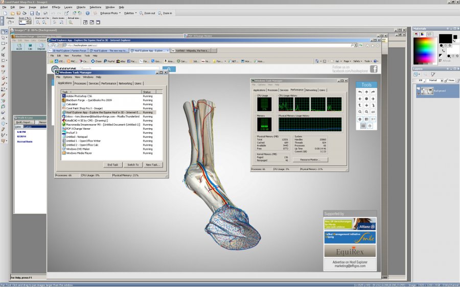
Task: Open the Layers menu
Action: coord(68,7)
